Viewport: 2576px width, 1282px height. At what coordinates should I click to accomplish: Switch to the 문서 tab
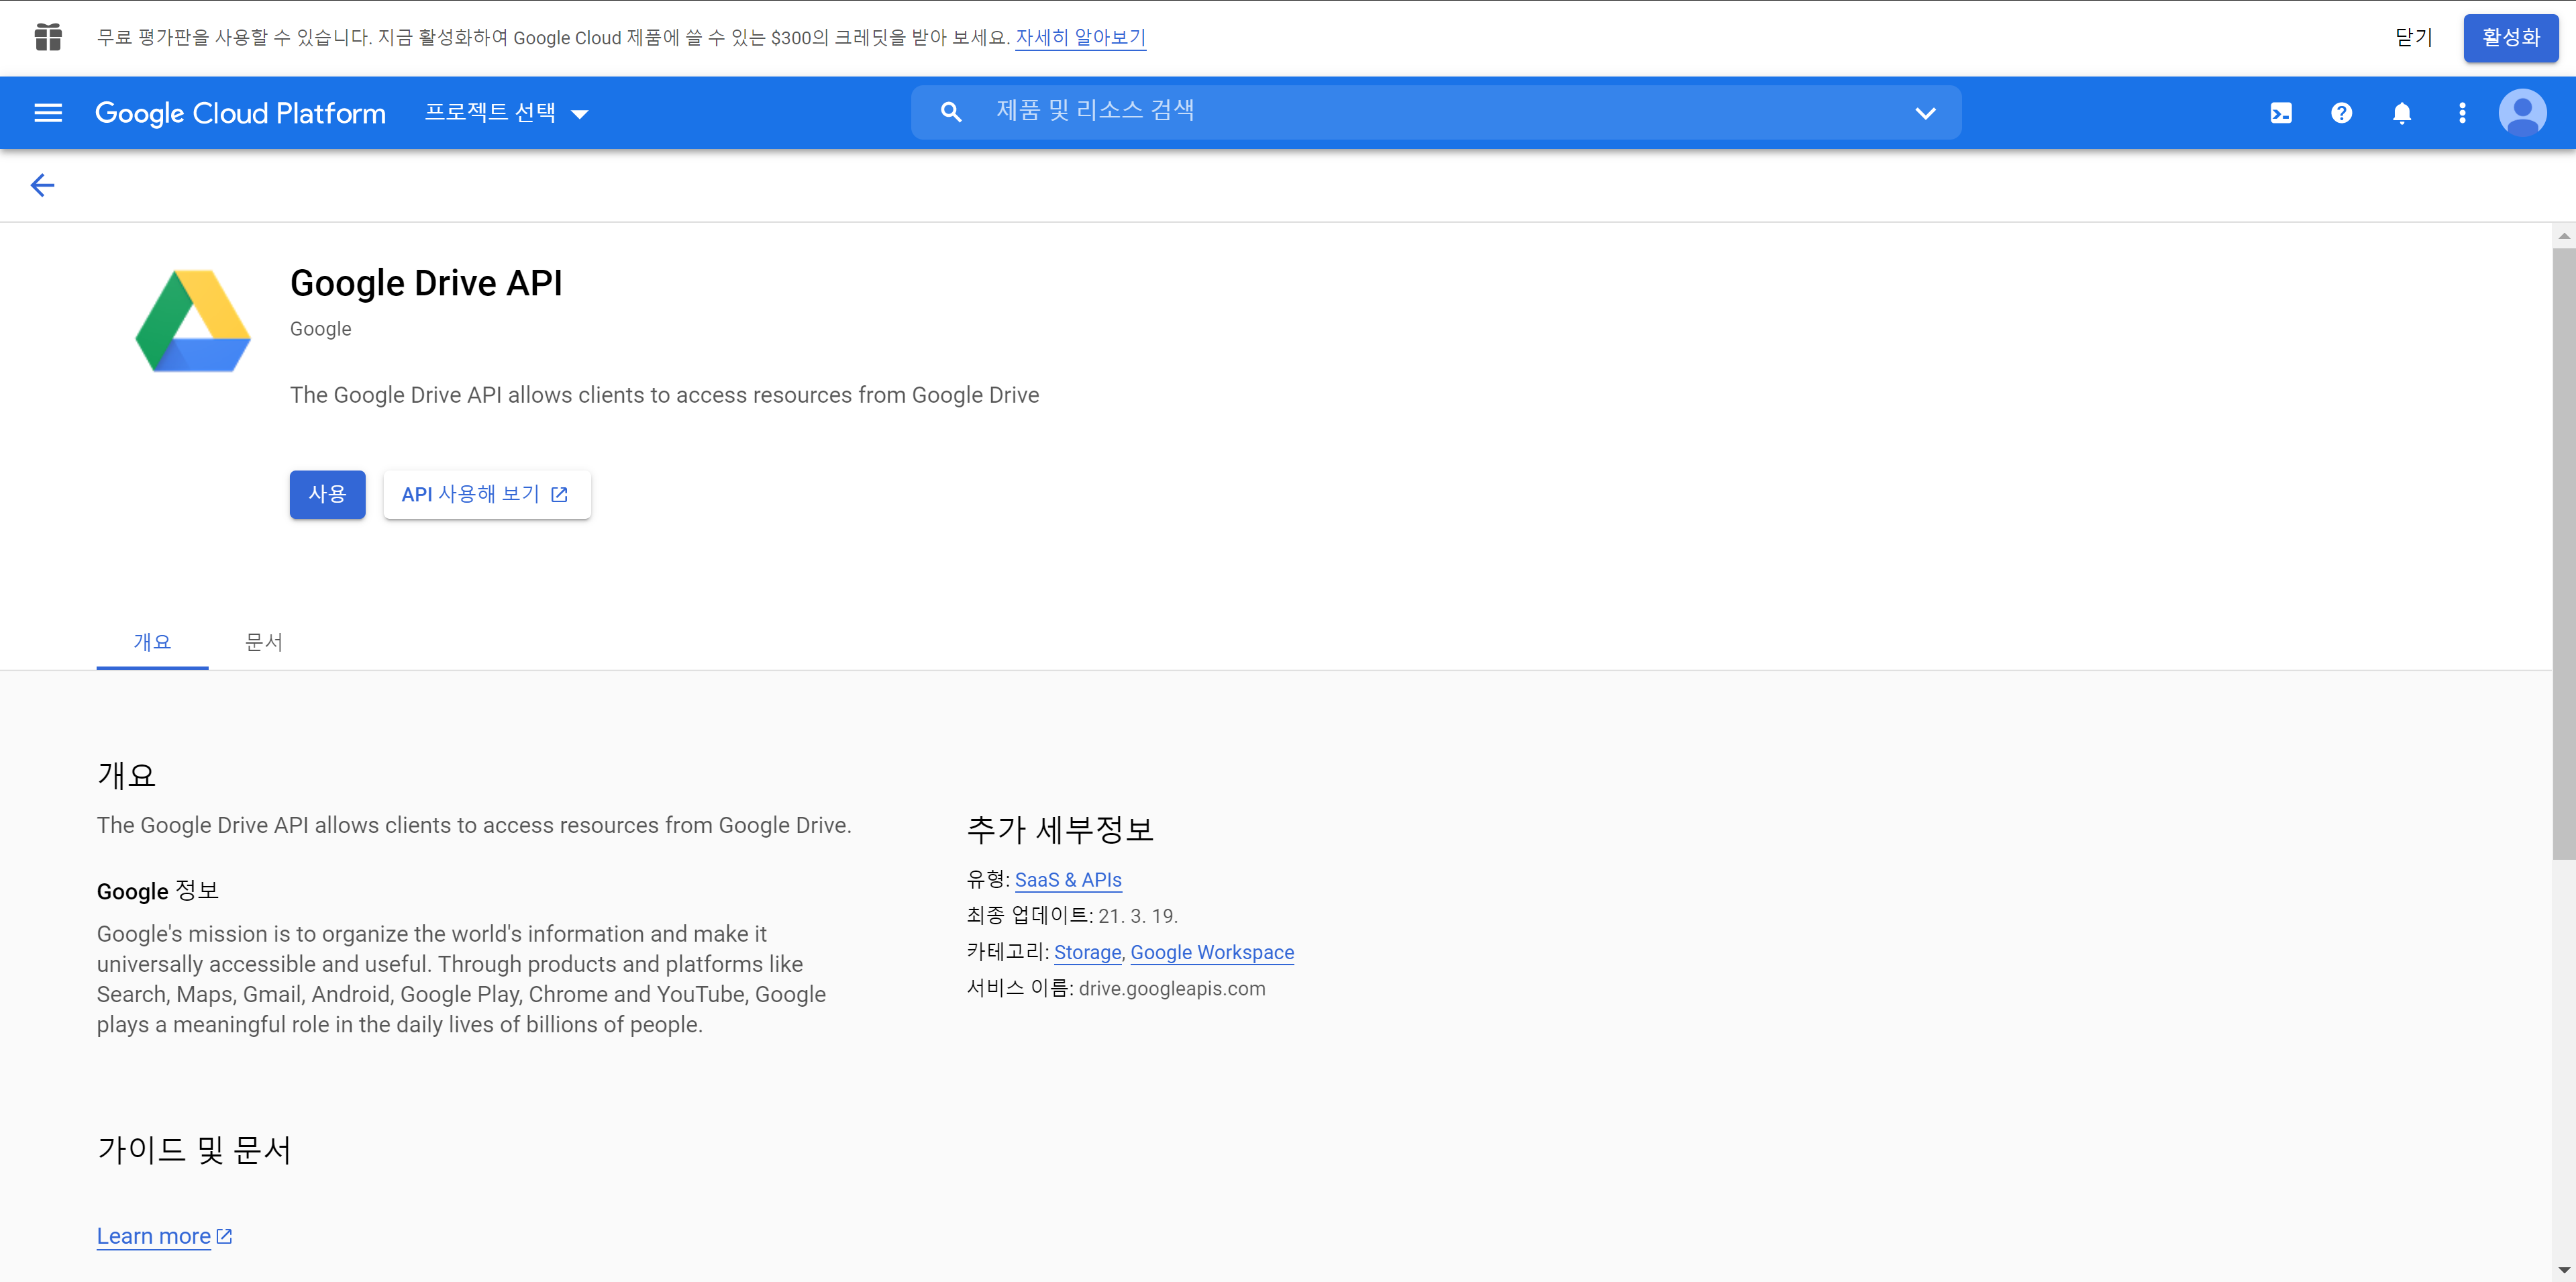tap(264, 641)
